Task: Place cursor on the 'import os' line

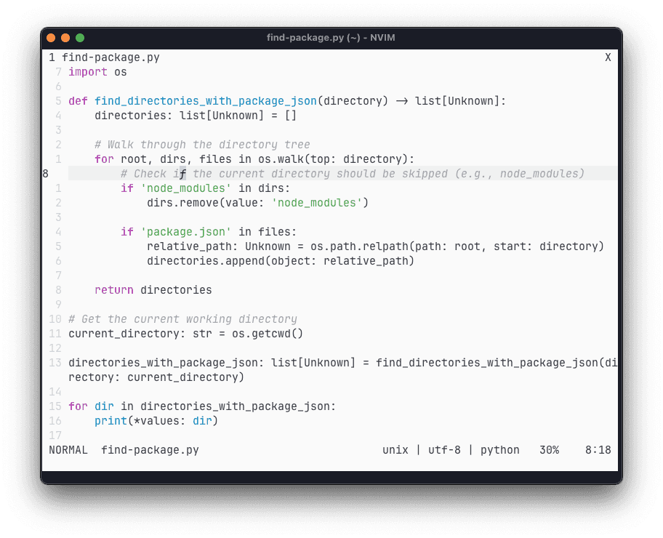Action: click(97, 72)
